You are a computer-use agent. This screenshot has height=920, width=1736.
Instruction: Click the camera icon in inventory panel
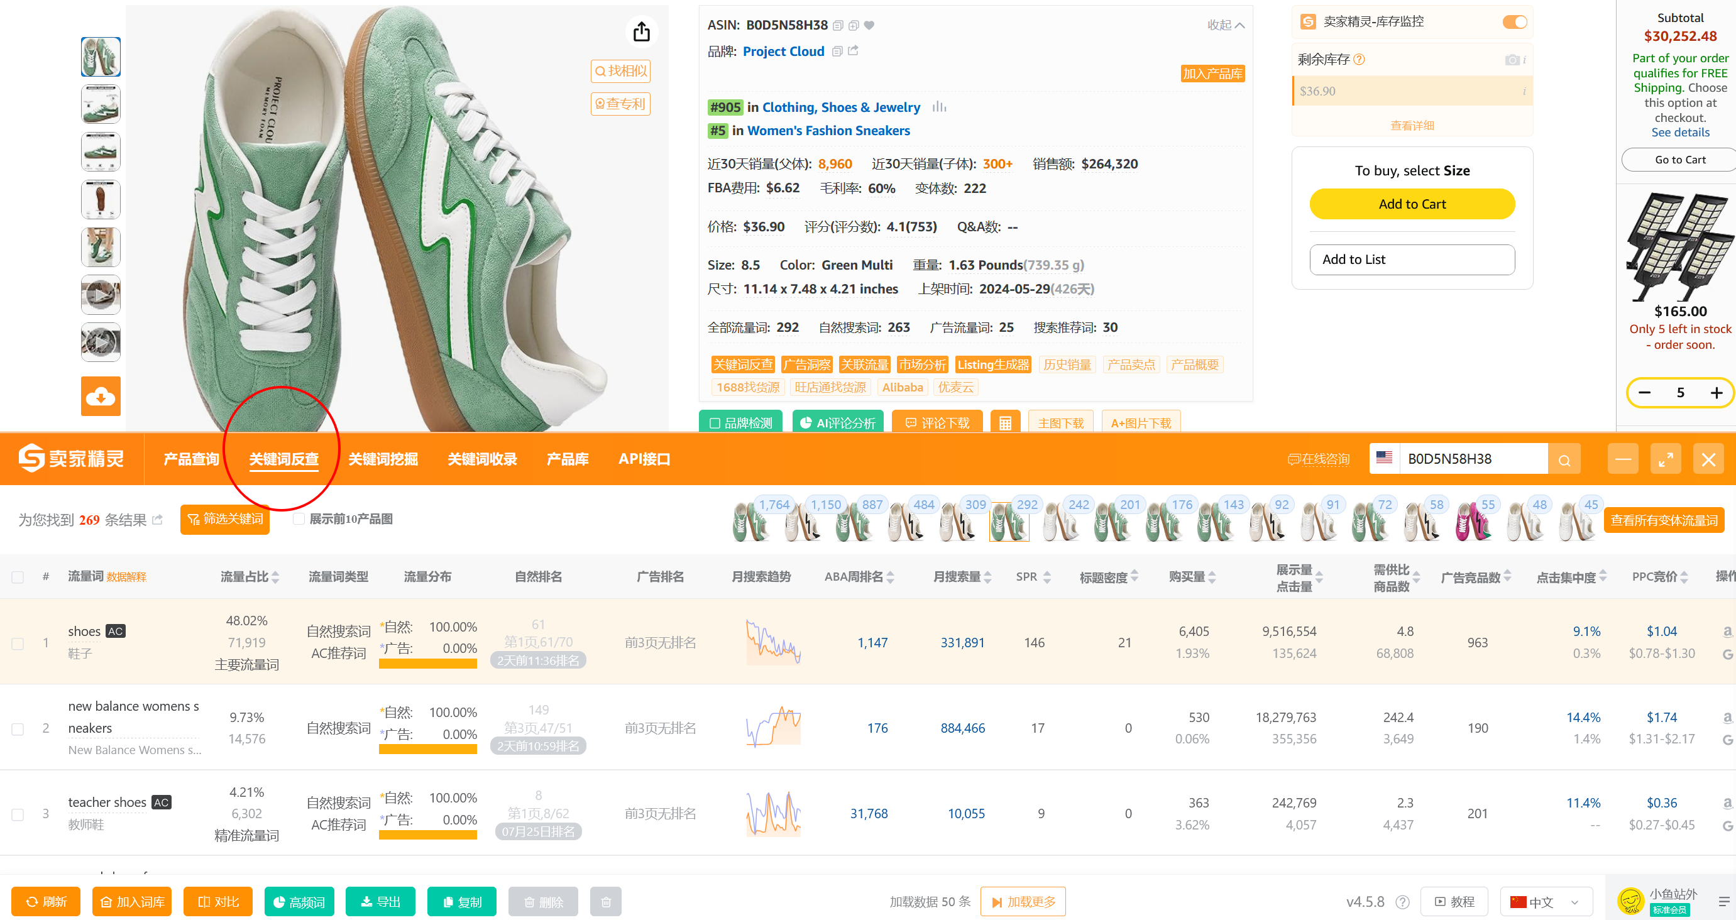point(1512,60)
